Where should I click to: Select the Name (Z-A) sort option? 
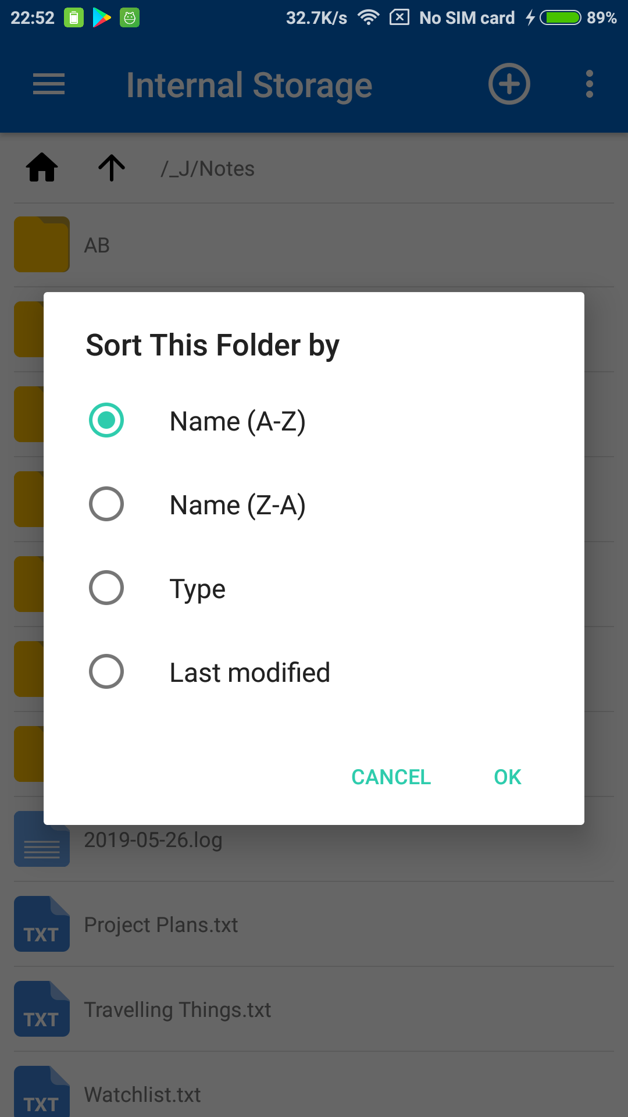106,504
